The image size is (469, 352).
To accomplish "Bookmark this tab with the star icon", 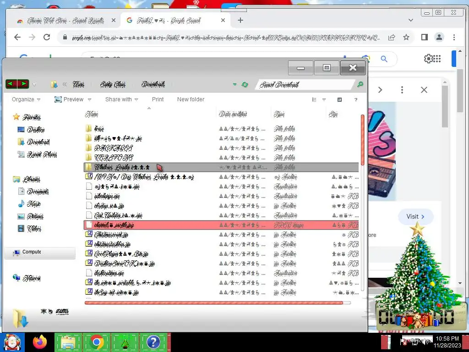I will (406, 37).
